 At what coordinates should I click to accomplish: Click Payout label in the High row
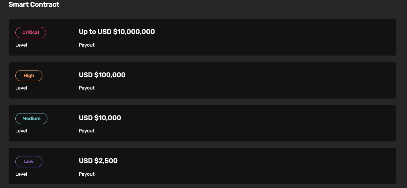point(87,88)
